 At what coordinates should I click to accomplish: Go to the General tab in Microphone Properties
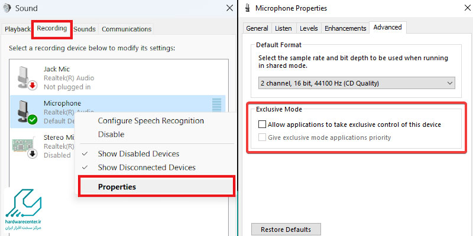(257, 28)
